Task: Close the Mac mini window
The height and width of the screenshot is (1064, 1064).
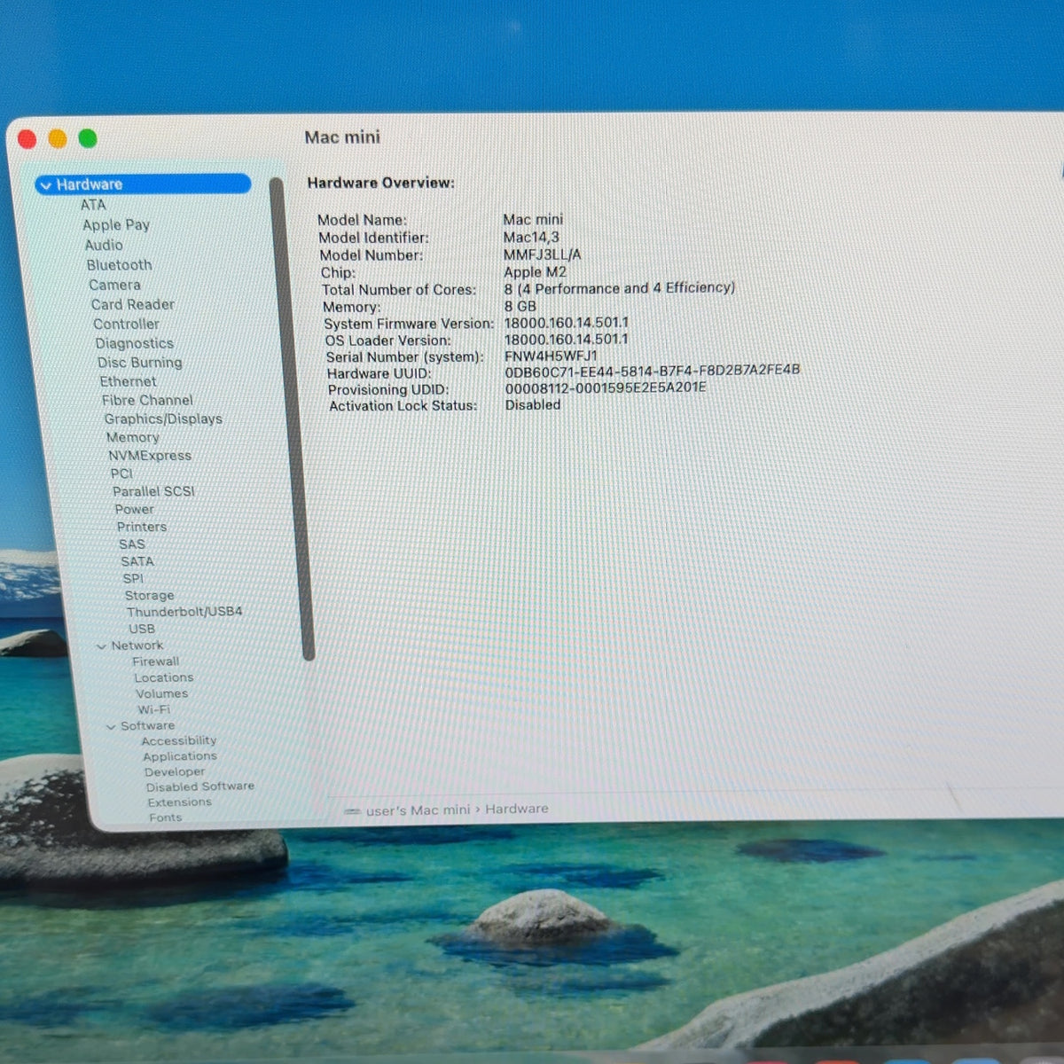Action: click(27, 139)
